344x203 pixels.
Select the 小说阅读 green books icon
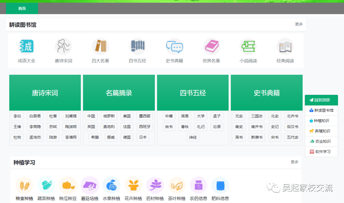point(248,47)
